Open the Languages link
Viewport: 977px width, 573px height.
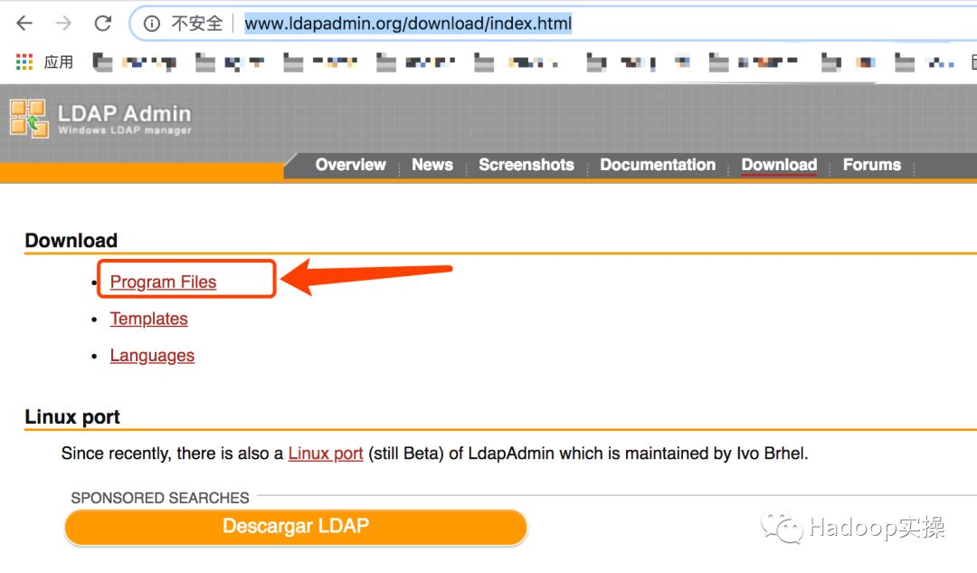click(x=152, y=356)
